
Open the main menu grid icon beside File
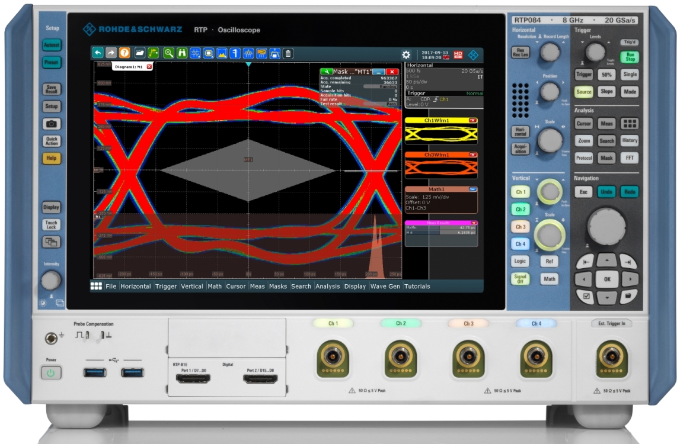point(96,286)
